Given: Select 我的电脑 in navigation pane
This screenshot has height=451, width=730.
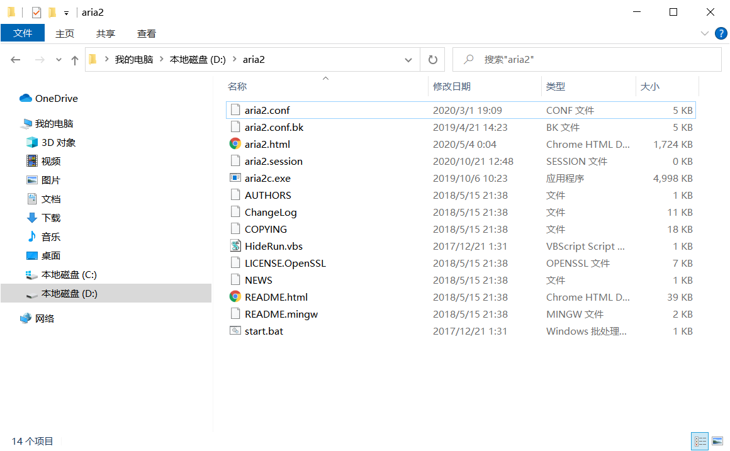Looking at the screenshot, I should (x=54, y=123).
